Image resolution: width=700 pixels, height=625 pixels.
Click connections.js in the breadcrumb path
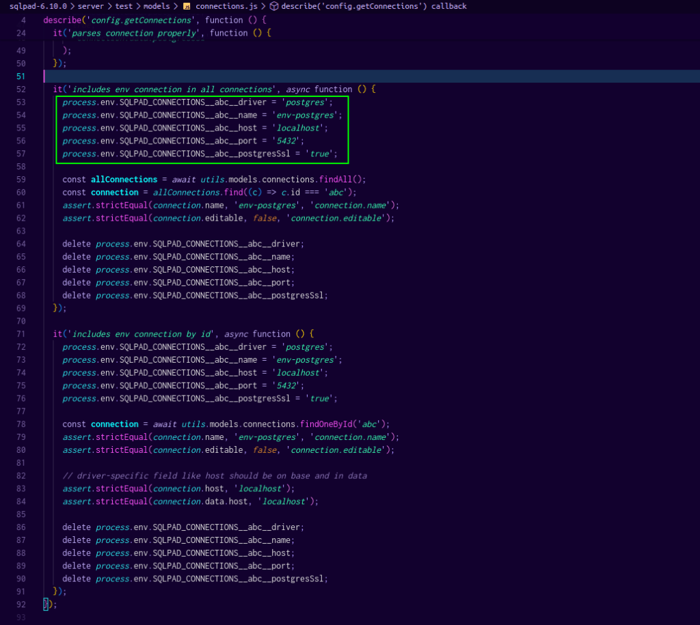225,6
